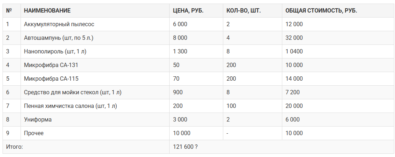Click the ОБЩАЯ СТОИМОСТЬ, РУБ. header
Image resolution: width=395 pixels, height=157 pixels.
[321, 11]
